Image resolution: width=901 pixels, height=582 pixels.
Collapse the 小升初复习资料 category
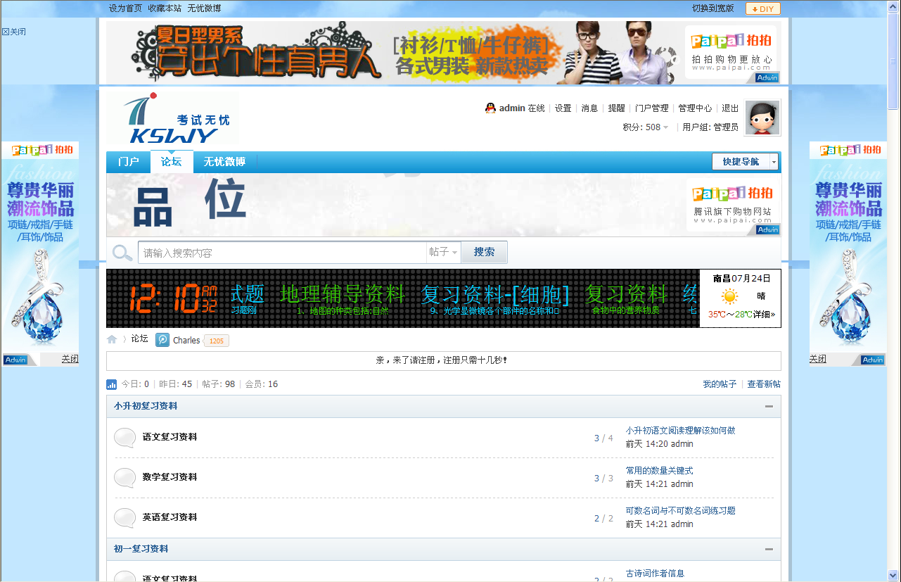[769, 406]
